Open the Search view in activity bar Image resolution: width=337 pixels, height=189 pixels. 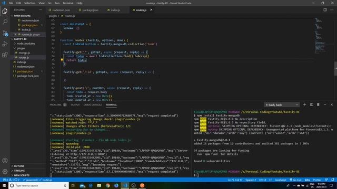click(x=5, y=22)
